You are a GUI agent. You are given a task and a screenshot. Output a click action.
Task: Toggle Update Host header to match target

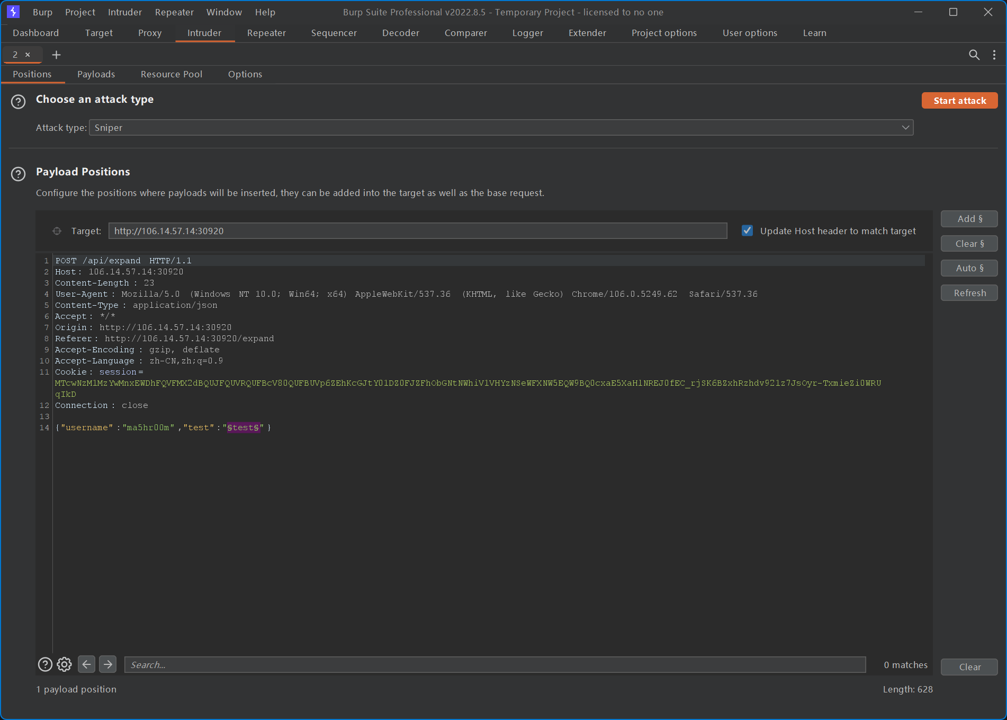coord(747,230)
